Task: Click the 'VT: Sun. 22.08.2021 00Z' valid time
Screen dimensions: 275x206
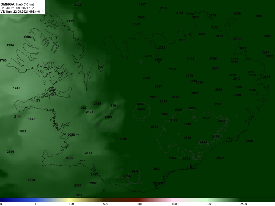Action: click(x=17, y=12)
